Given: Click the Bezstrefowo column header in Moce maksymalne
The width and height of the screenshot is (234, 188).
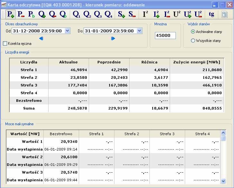Looking at the screenshot, I should tap(61, 134).
